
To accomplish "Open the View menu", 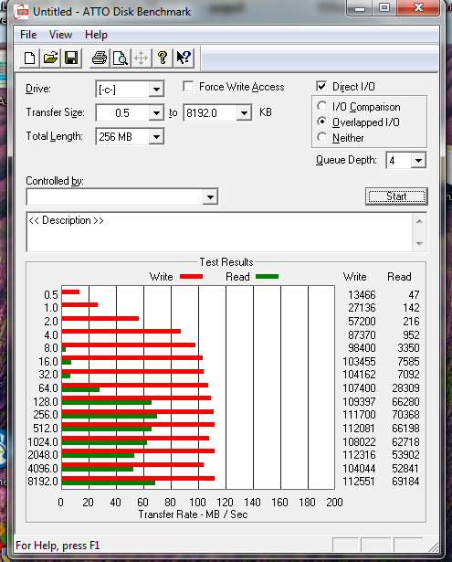I will (x=60, y=35).
